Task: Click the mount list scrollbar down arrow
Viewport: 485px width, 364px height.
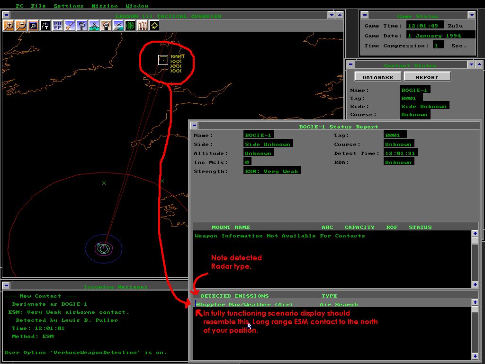Action: tap(475, 284)
